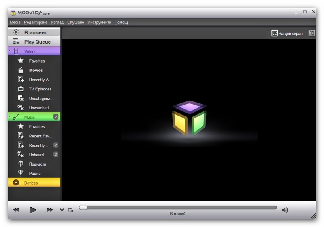Click the fast-forward button
324x227 pixels.
pos(50,210)
